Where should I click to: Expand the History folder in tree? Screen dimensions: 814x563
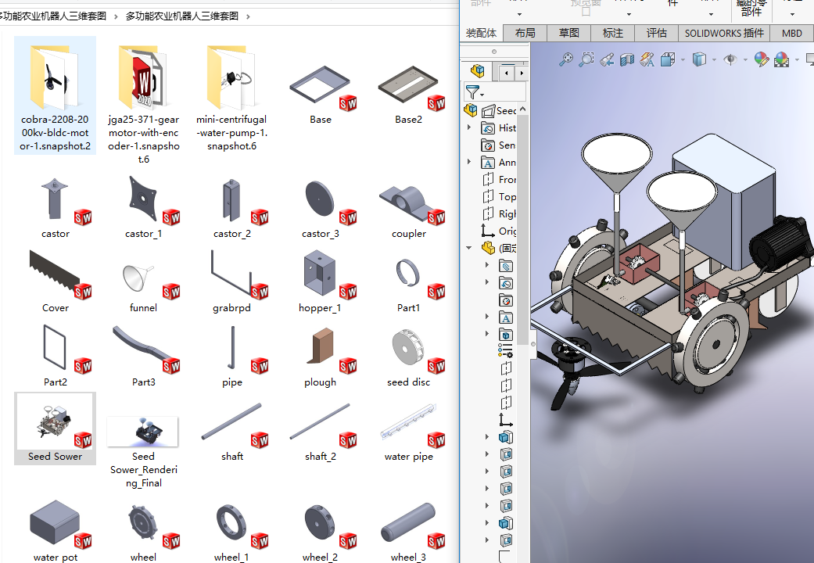coord(469,128)
